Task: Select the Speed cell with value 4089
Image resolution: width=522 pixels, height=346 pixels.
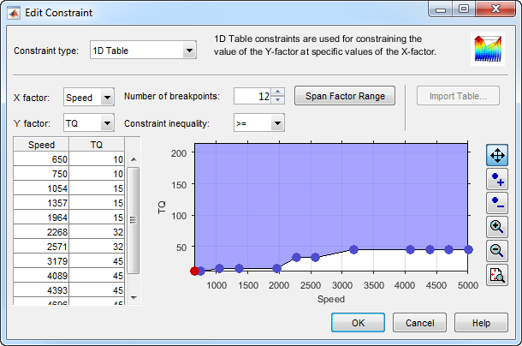Action: click(41, 275)
